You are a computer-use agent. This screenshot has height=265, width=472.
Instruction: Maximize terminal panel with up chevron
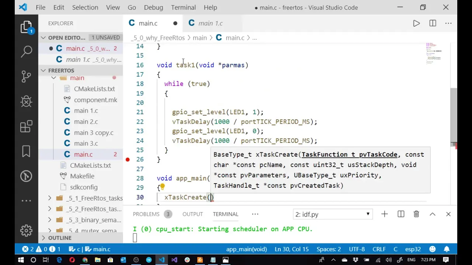pyautogui.click(x=433, y=214)
